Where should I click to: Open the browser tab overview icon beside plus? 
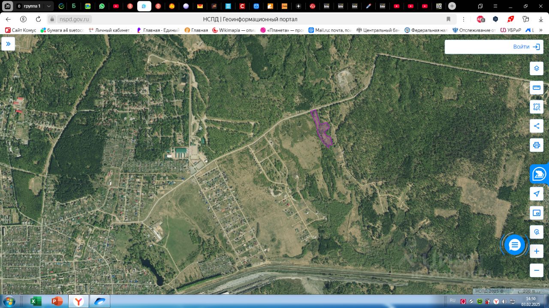click(x=480, y=6)
